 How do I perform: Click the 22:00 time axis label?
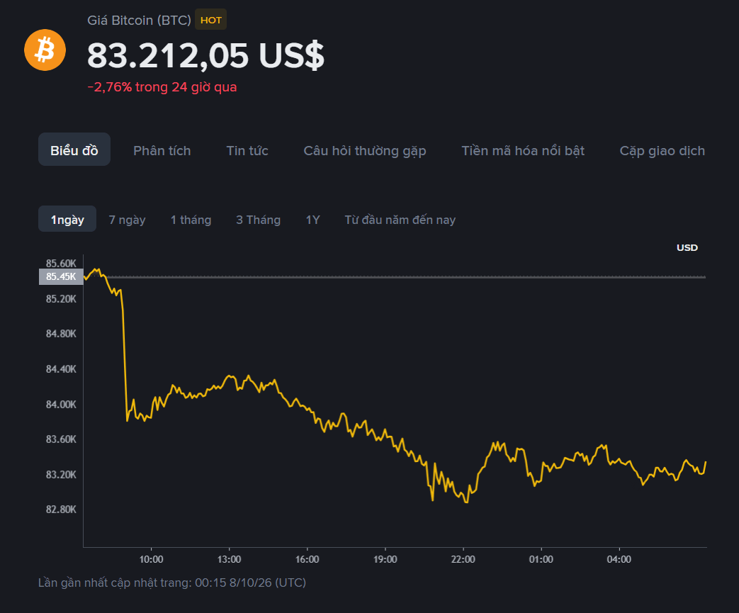click(x=463, y=559)
